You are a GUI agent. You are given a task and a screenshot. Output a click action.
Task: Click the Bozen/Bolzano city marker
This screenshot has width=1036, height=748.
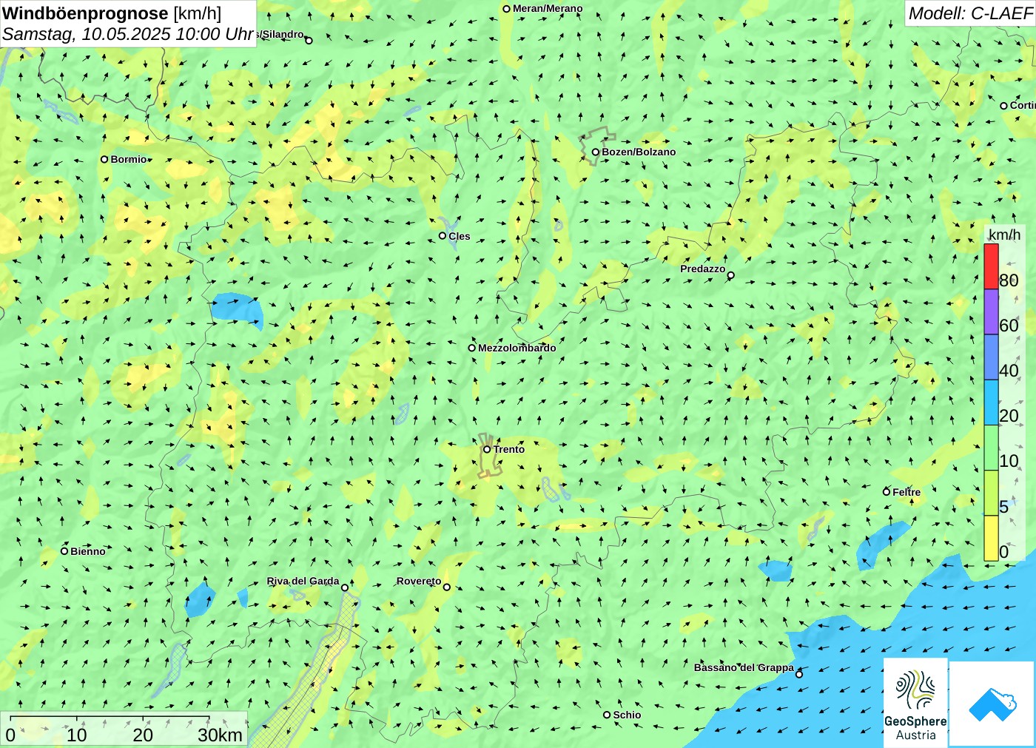[595, 152]
